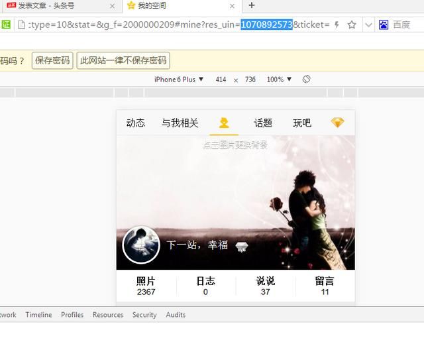Screen dimensions: 424x346
Task: Open the 话题 tab
Action: [263, 123]
